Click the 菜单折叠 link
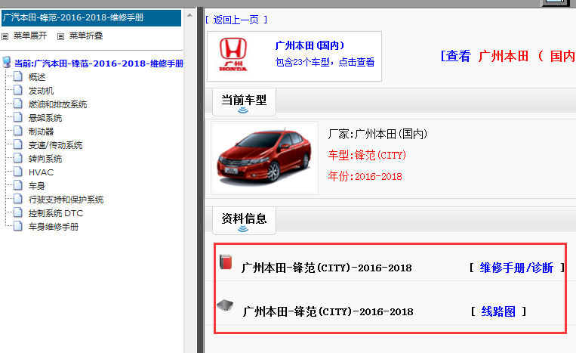This screenshot has height=353, width=576. click(86, 36)
